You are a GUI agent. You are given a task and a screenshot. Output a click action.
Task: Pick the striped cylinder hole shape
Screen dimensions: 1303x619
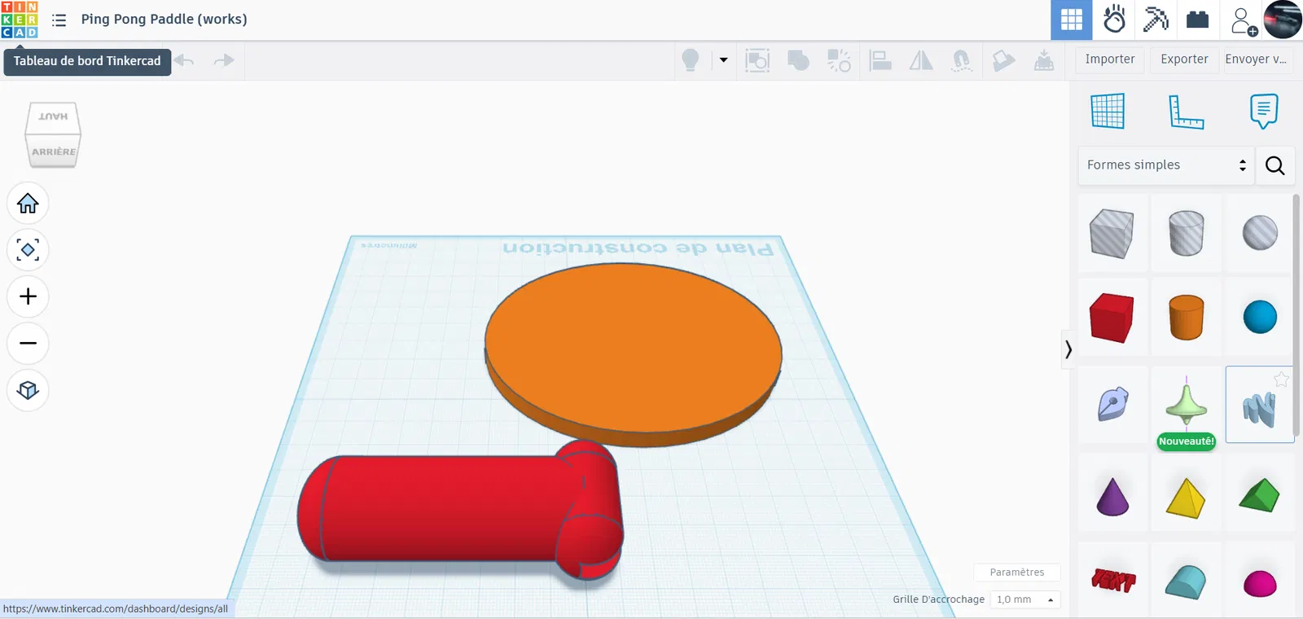click(x=1186, y=233)
